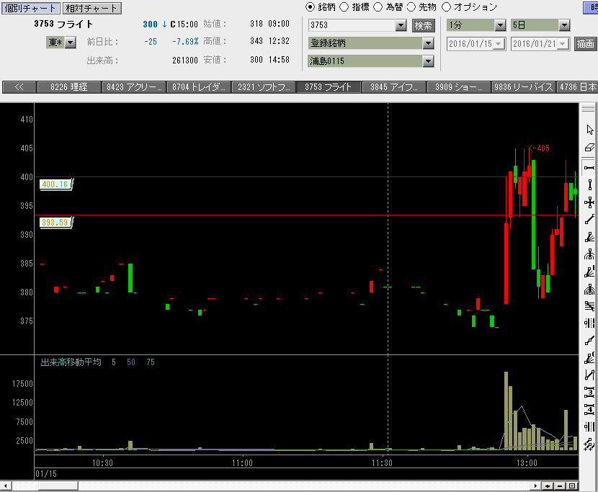Select the first fan lines tool
598x492 pixels.
(589, 237)
